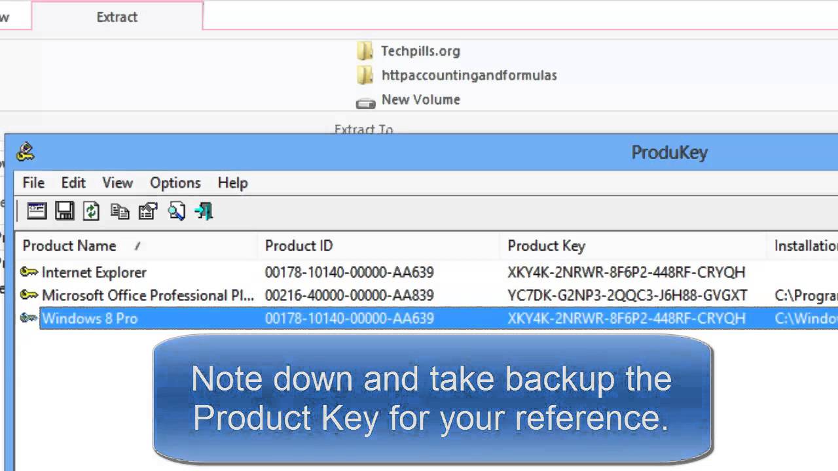838x471 pixels.
Task: Switch to the Extract ribbon tab
Action: pyautogui.click(x=117, y=17)
